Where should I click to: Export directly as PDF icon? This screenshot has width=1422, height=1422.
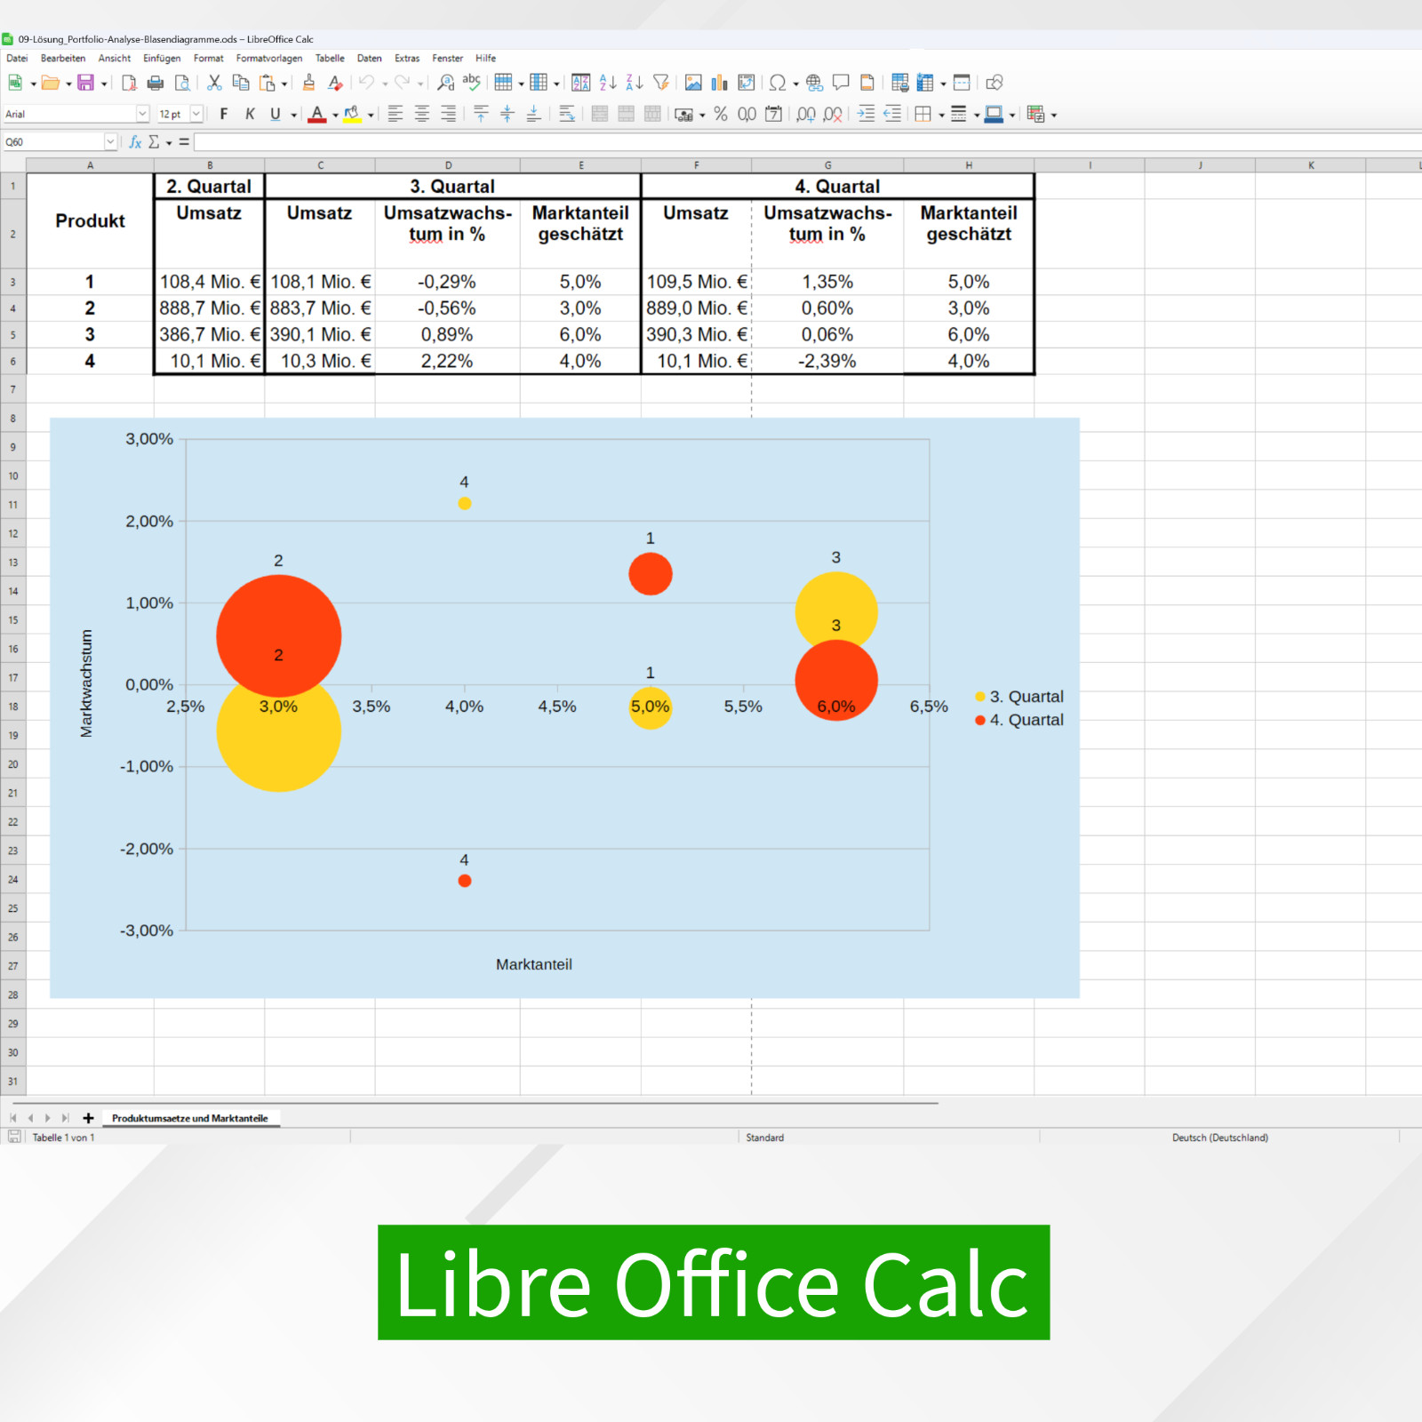[x=129, y=83]
